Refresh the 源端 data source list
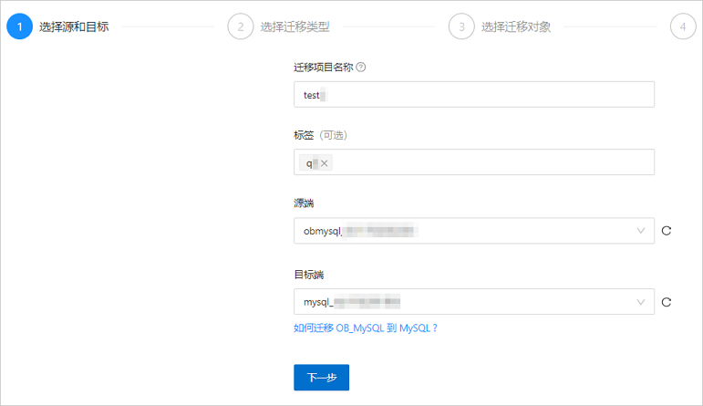Image resolution: width=703 pixels, height=406 pixels. click(667, 231)
